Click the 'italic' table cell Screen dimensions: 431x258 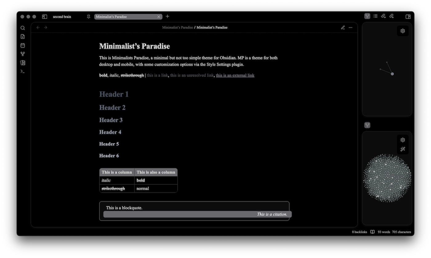coord(117,180)
